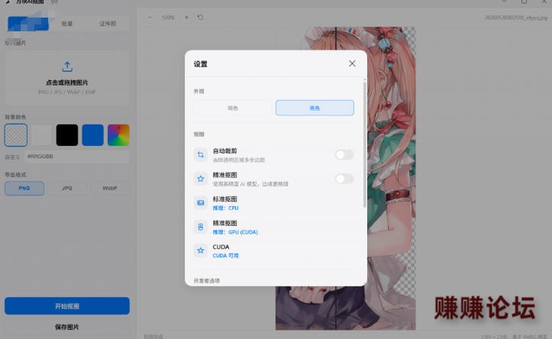Click the 精准抠图 GPU document icon
Viewport: 552px width, 339px height.
click(201, 227)
